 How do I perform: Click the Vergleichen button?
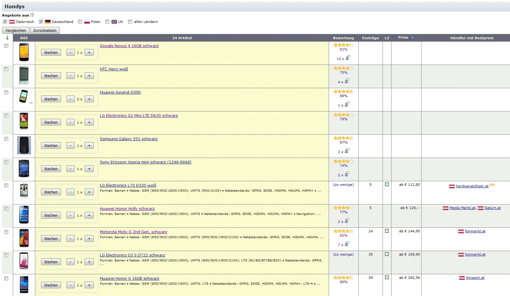click(16, 30)
